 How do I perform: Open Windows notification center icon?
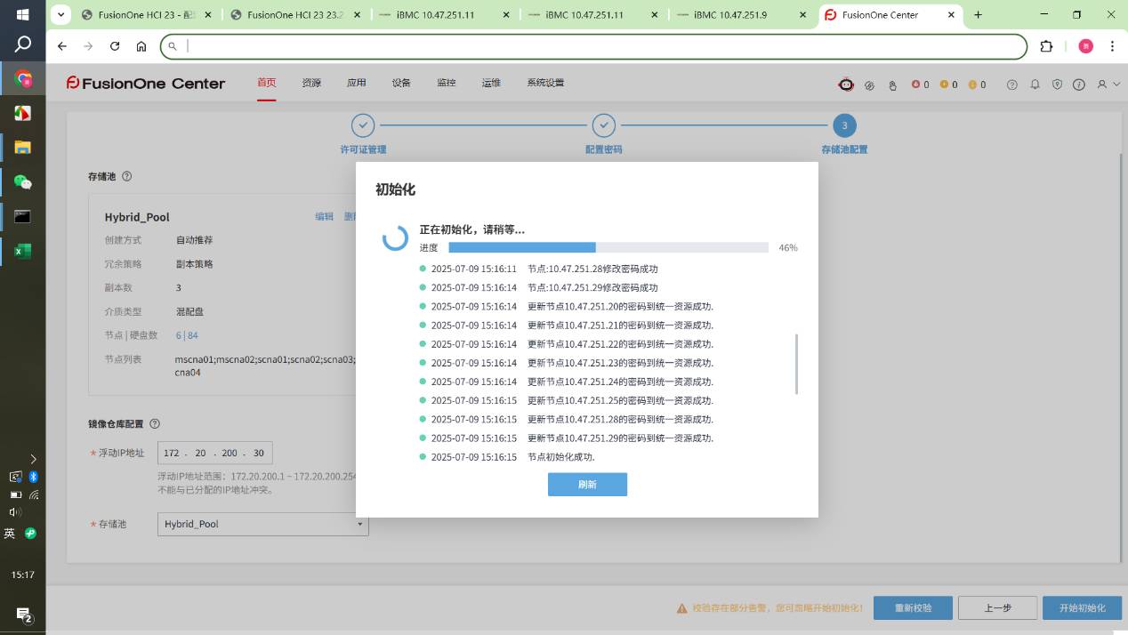pos(23,615)
